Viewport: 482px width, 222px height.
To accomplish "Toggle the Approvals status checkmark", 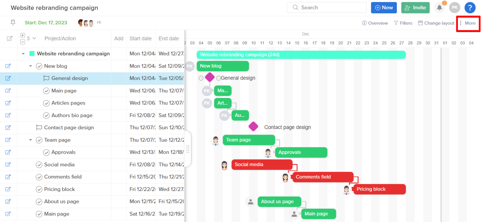I will [x=46, y=152].
